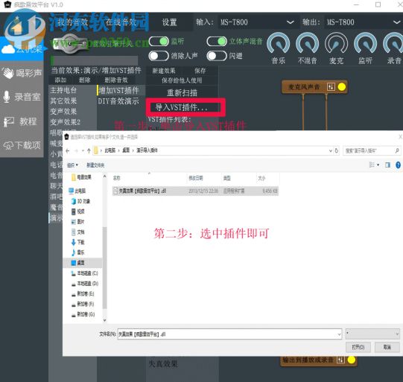
Task: Toggle the 立体声混音 stereo mix switch
Action: (217, 42)
